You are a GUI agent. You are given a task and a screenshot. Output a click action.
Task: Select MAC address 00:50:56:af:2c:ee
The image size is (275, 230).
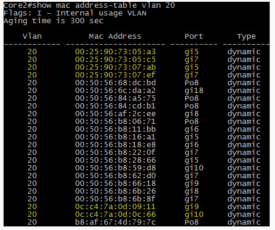pyautogui.click(x=115, y=114)
